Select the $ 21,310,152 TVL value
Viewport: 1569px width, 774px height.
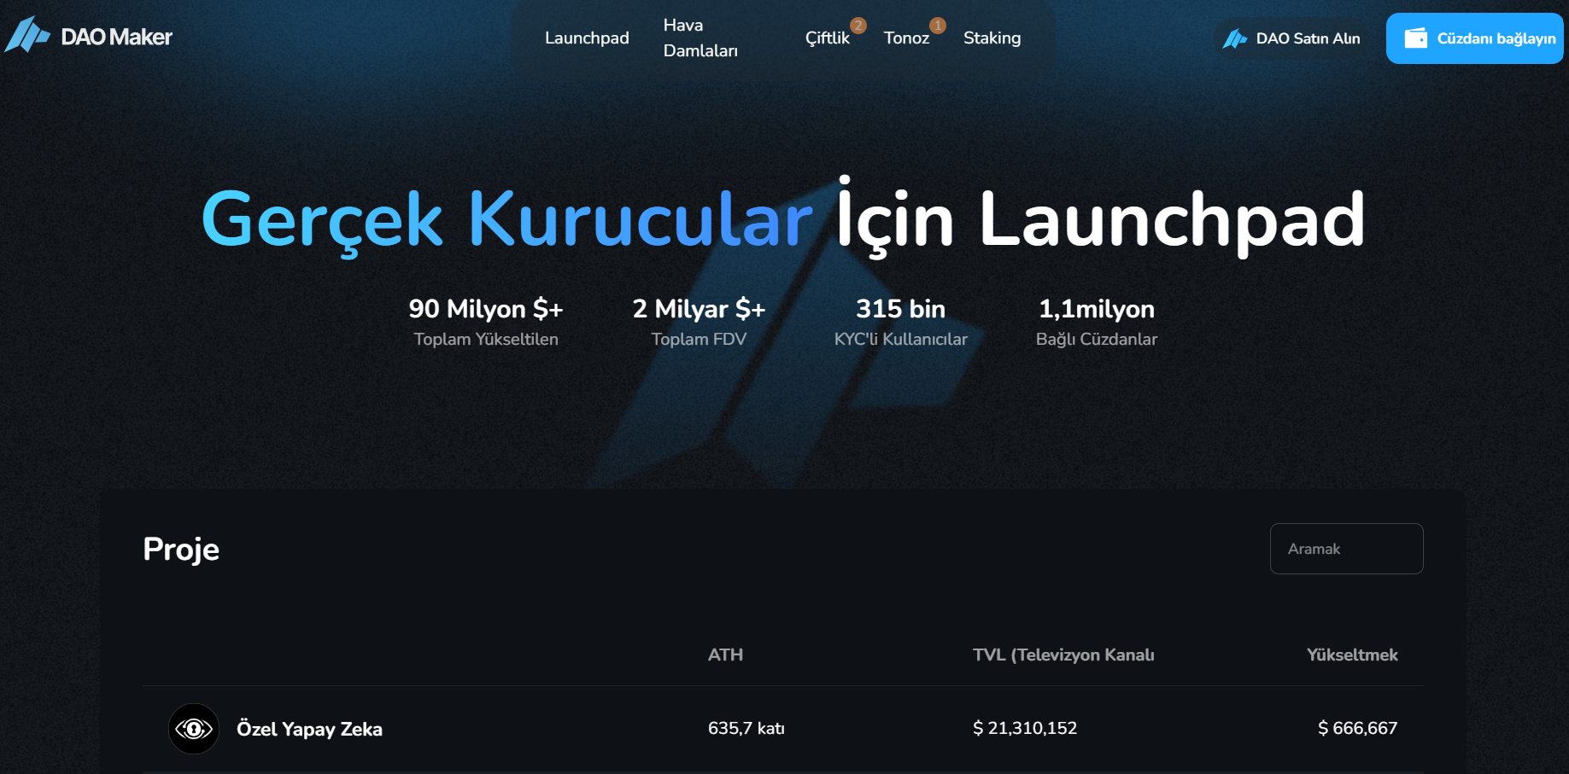[1025, 728]
